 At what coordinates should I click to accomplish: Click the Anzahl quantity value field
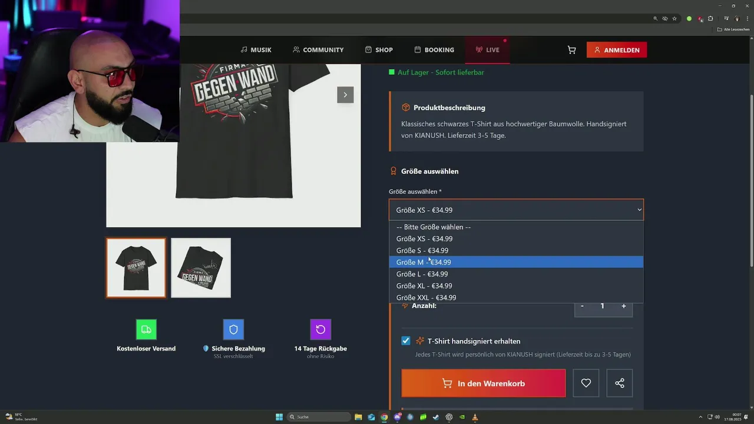(603, 306)
